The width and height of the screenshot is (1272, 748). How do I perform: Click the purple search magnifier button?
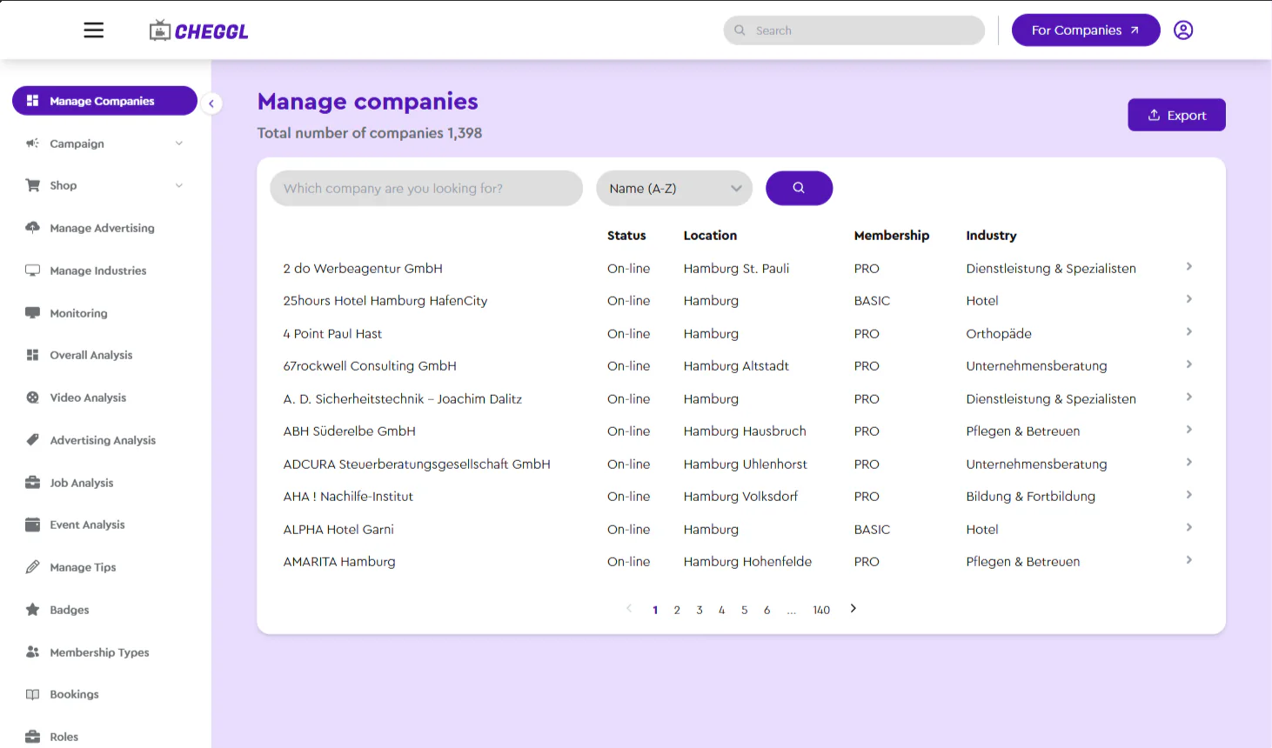pos(799,188)
